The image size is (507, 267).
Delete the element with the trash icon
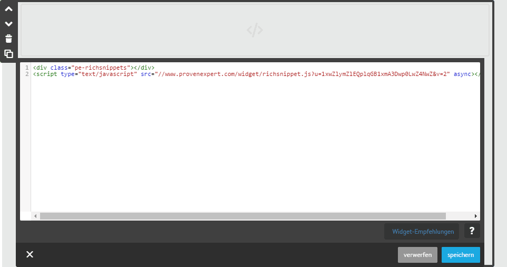coord(8,39)
